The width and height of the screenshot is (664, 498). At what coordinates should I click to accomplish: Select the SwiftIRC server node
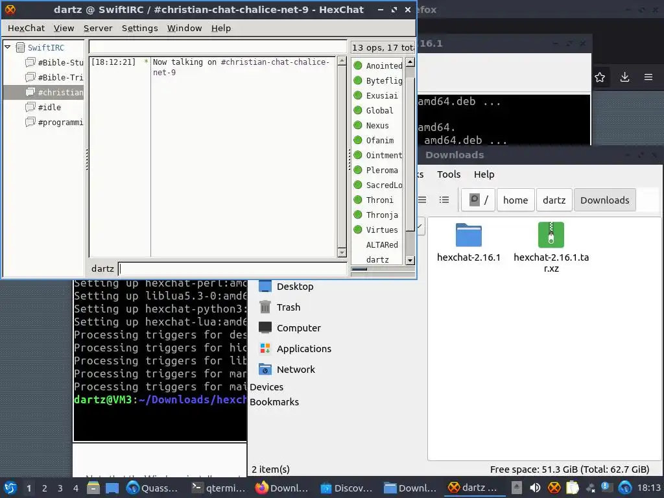pyautogui.click(x=46, y=47)
